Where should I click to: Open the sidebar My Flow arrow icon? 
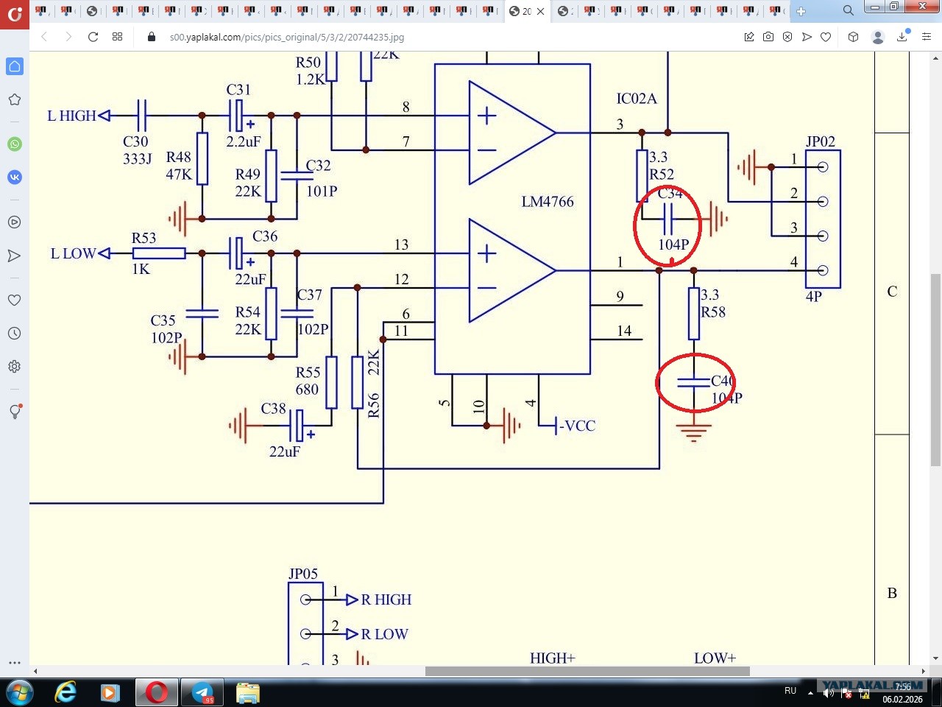point(15,256)
